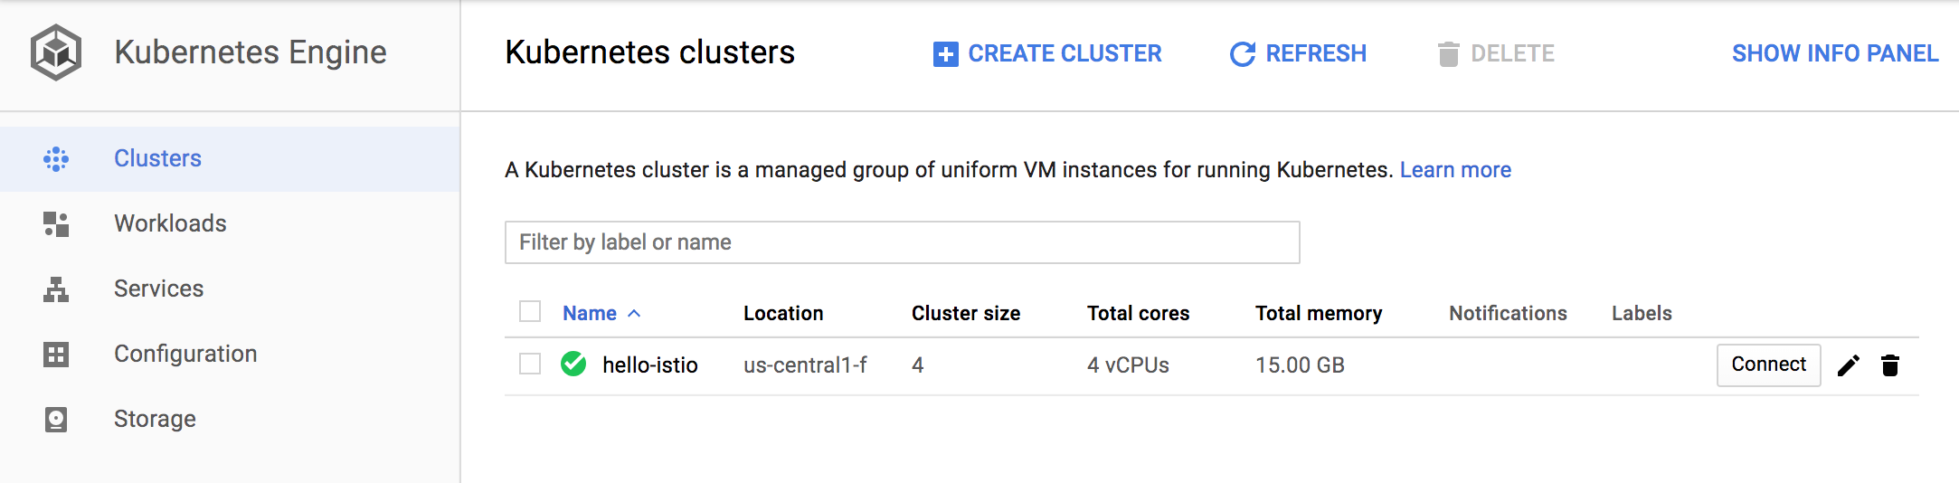The width and height of the screenshot is (1959, 483).
Task: Refresh the cluster list
Action: point(1298,53)
